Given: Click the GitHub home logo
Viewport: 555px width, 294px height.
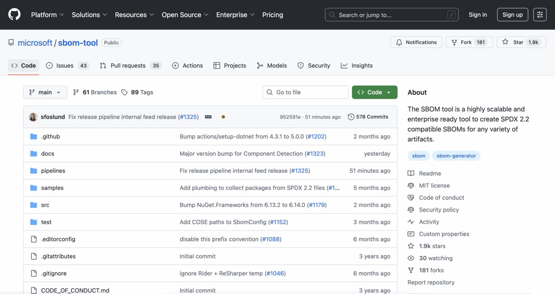Looking at the screenshot, I should point(14,14).
